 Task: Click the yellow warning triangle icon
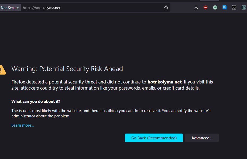2,70
